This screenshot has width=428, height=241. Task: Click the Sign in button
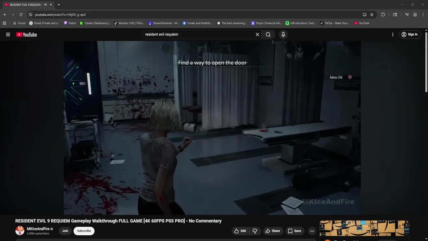(410, 34)
